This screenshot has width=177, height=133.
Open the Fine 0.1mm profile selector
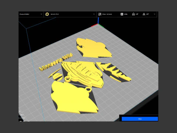click(x=107, y=14)
